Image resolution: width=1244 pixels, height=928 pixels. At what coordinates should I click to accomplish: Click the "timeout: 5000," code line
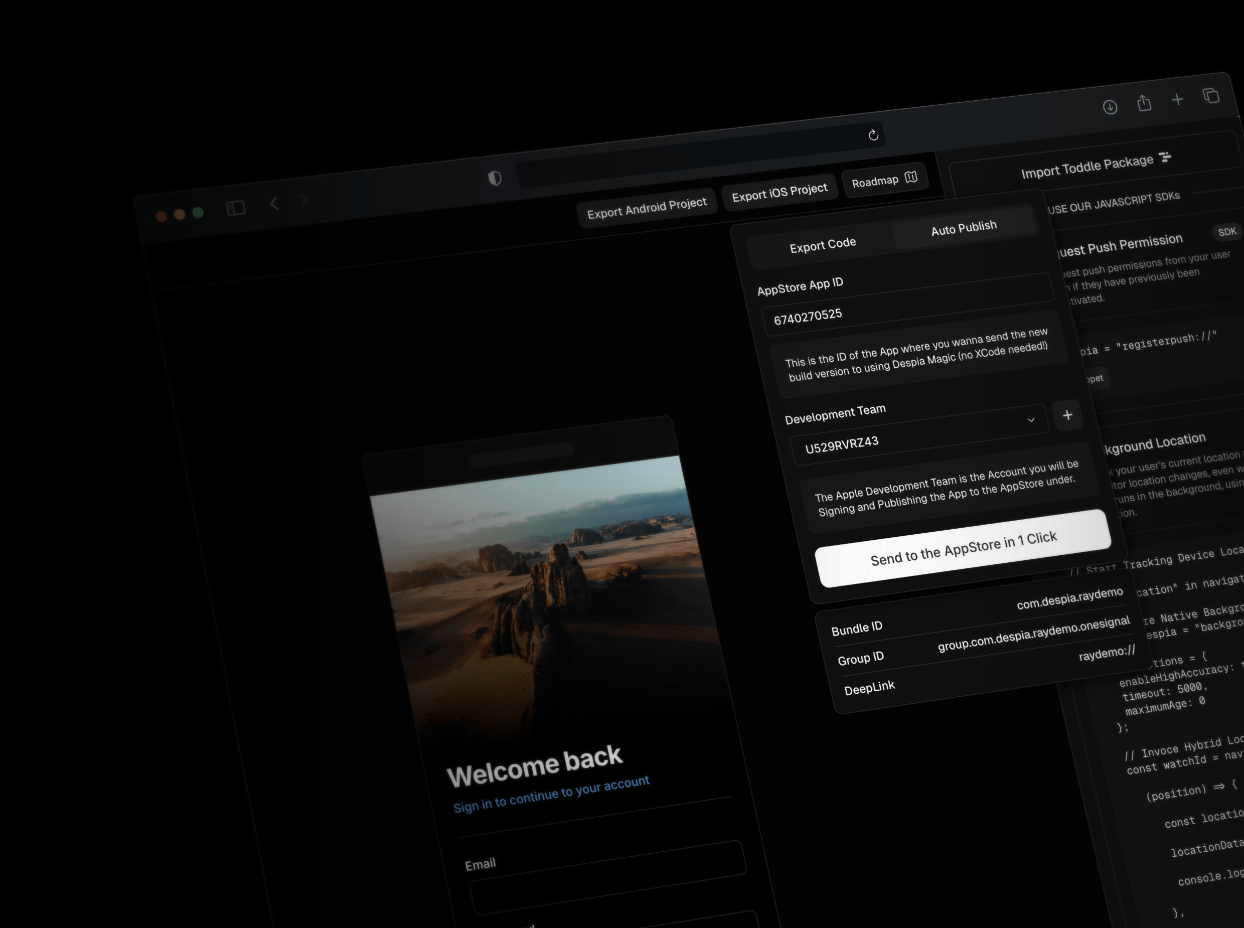tap(1165, 692)
